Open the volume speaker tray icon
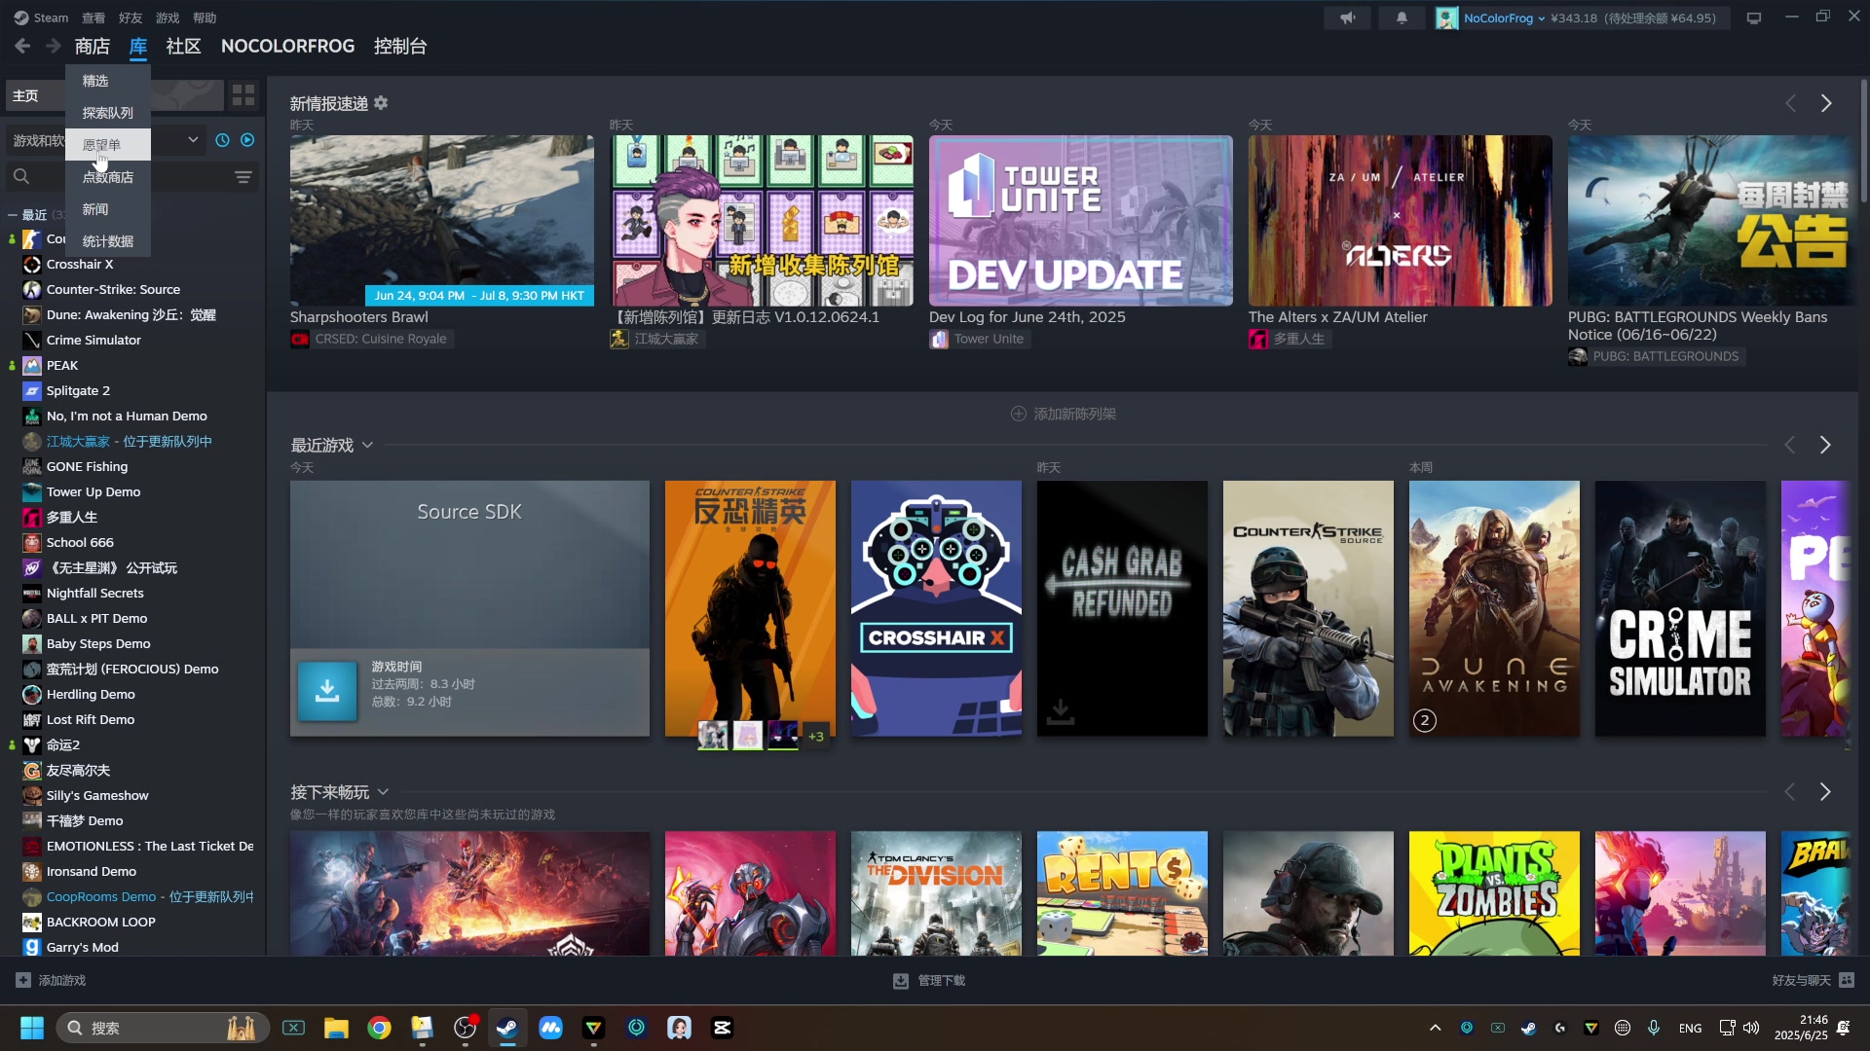 (x=1751, y=1028)
